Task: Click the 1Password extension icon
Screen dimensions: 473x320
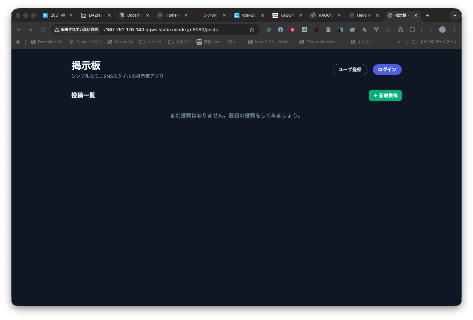Action: pyautogui.click(x=280, y=30)
